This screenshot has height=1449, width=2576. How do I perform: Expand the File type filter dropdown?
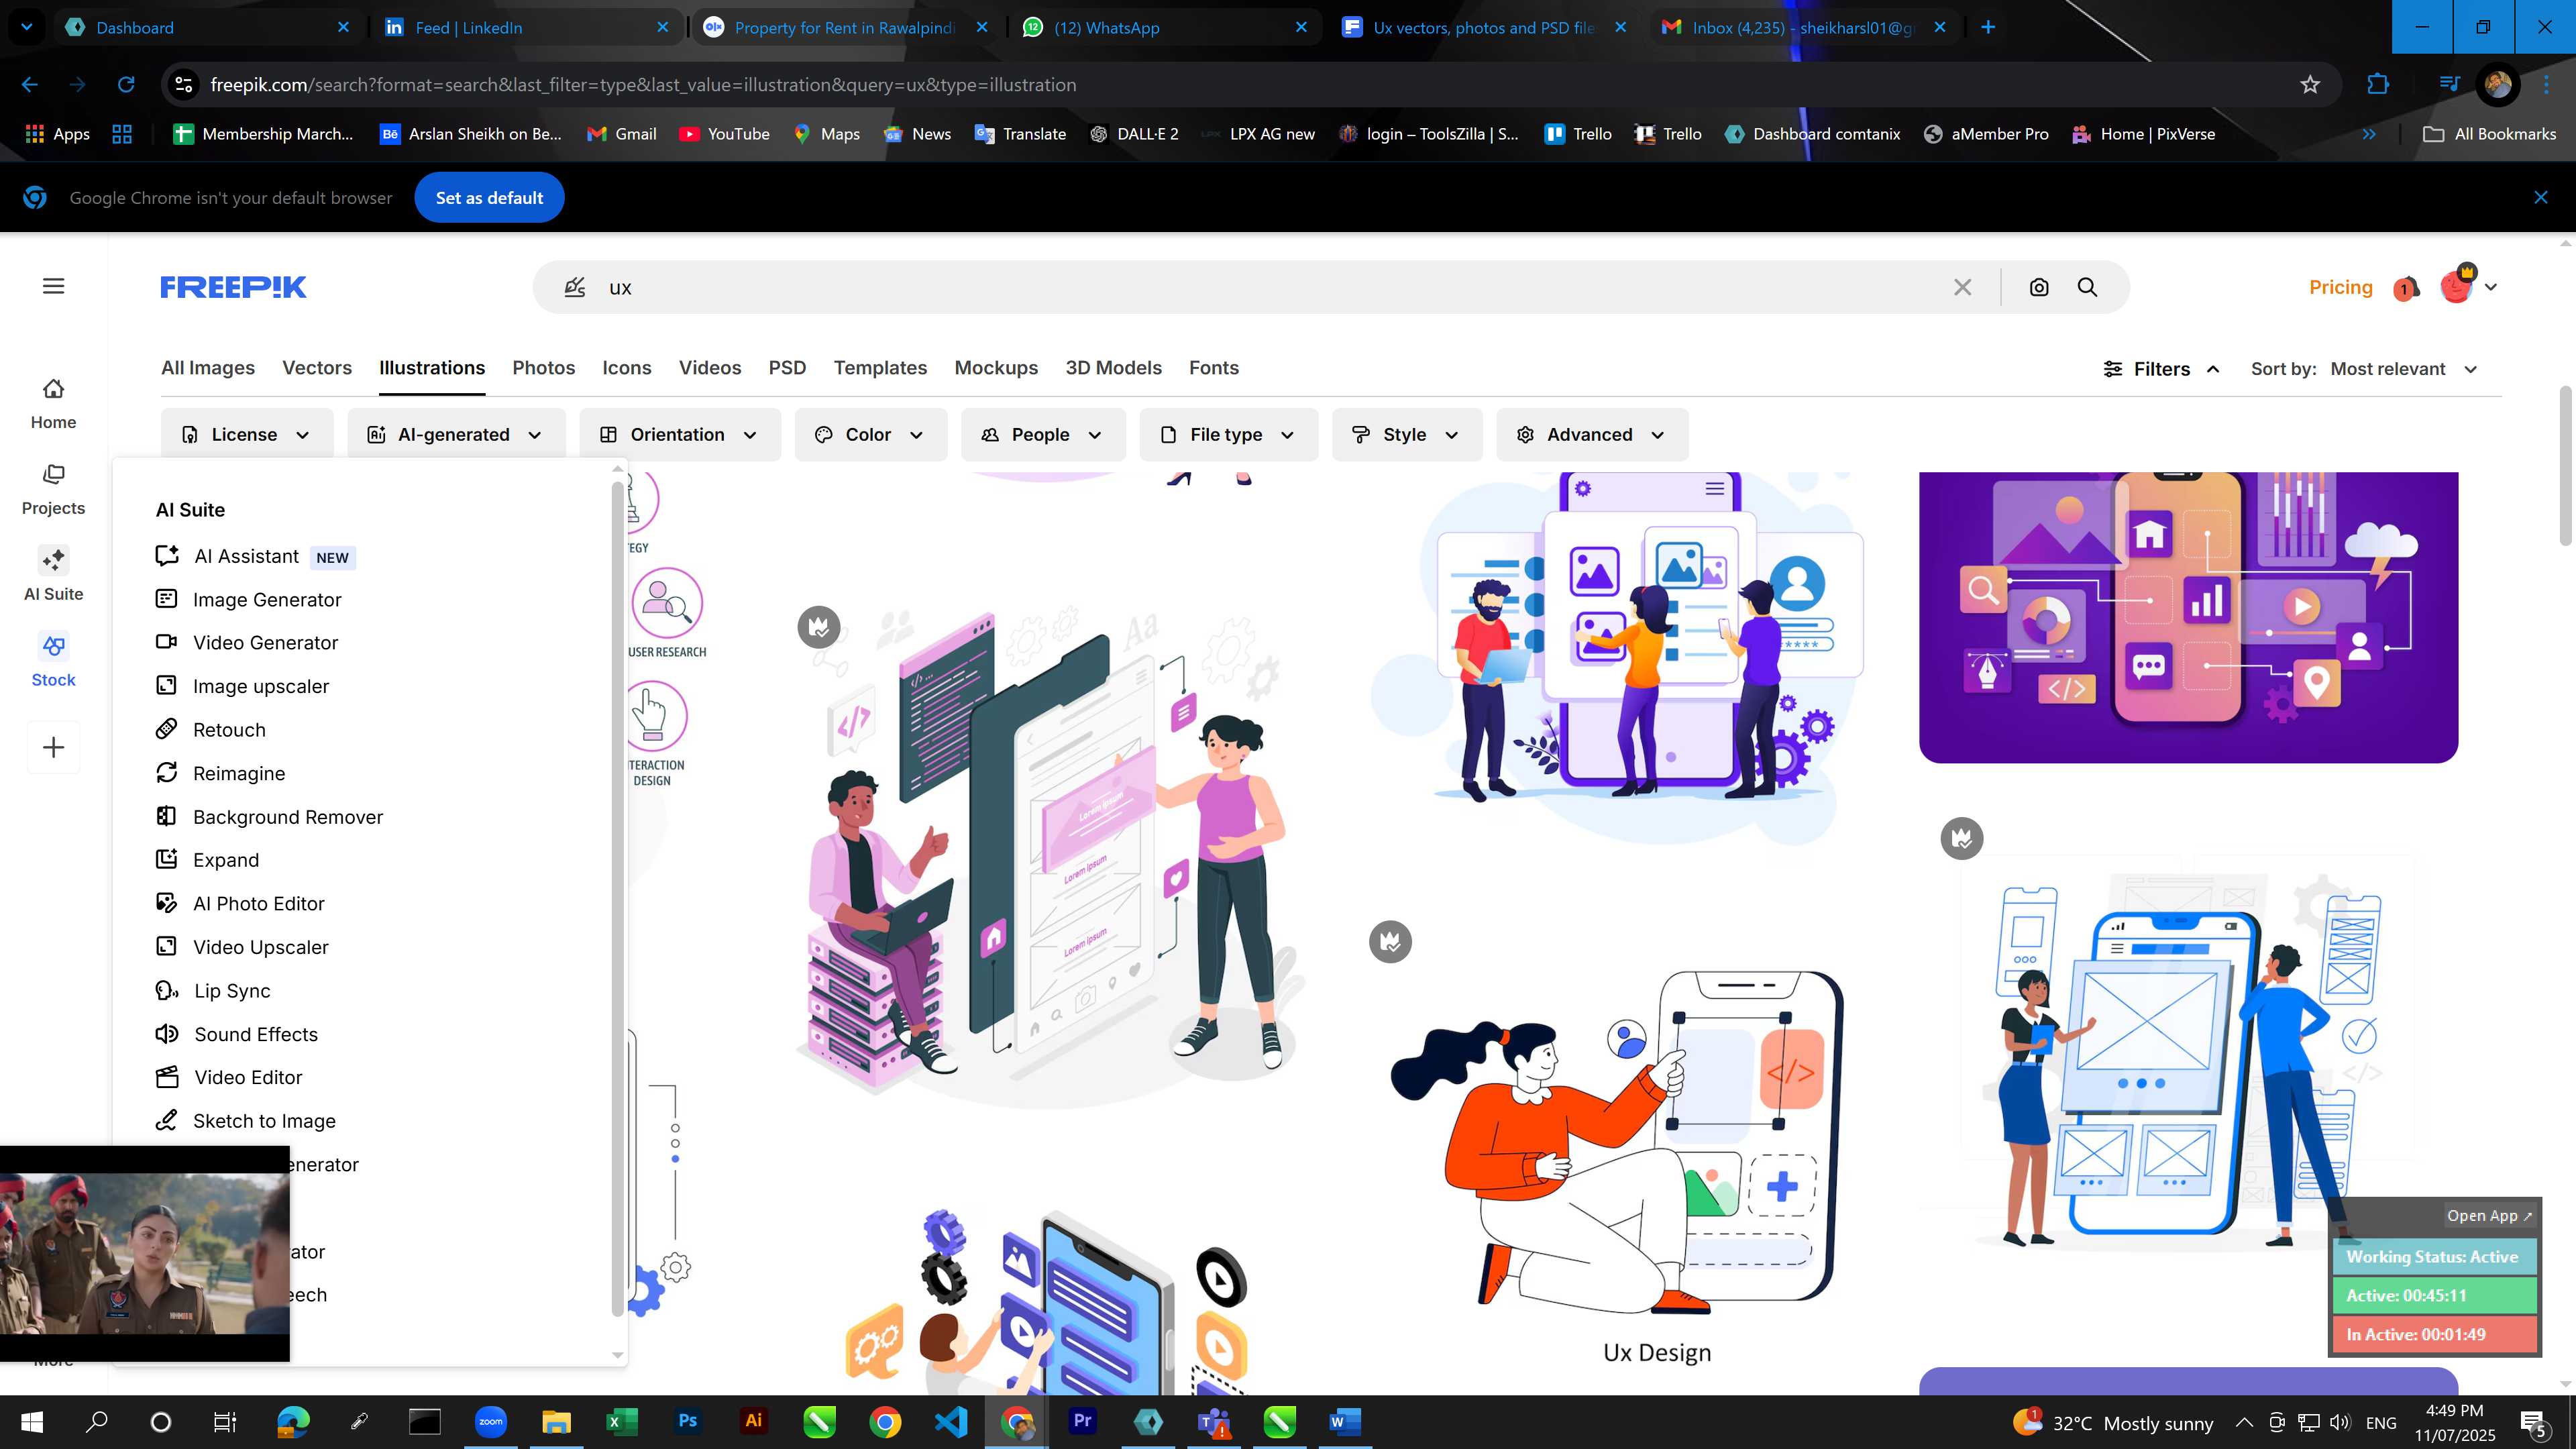click(x=1228, y=435)
